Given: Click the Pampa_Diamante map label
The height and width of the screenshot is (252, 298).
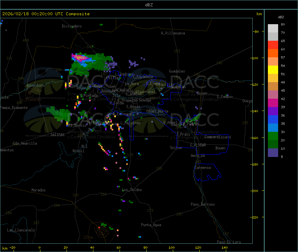Looking at the screenshot, I should click(x=14, y=108).
